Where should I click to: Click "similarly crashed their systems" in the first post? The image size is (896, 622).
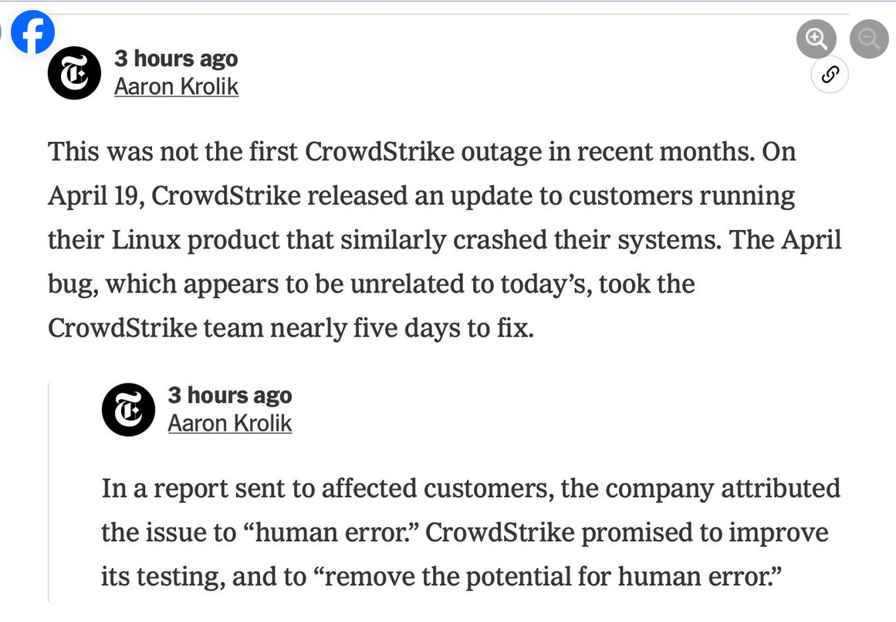(531, 240)
